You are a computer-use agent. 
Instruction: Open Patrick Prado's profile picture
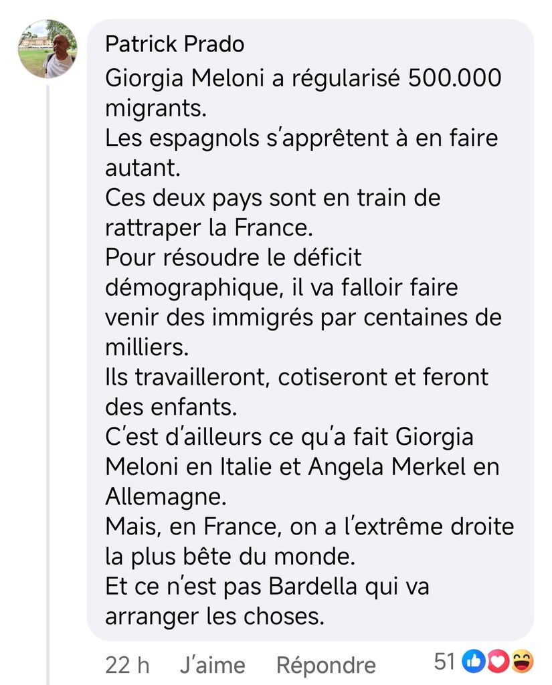(48, 49)
